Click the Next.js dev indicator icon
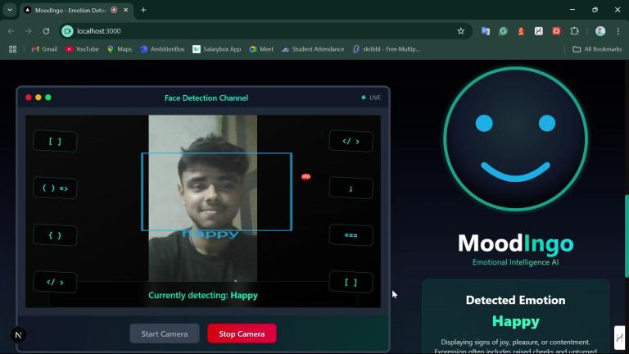Viewport: 629px width, 354px height. click(x=18, y=335)
